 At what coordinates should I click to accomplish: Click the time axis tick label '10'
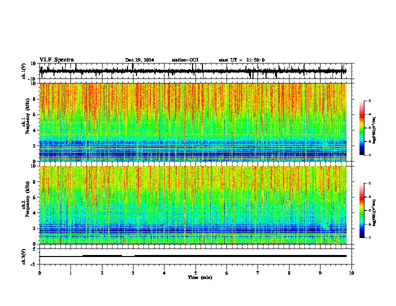(x=351, y=273)
